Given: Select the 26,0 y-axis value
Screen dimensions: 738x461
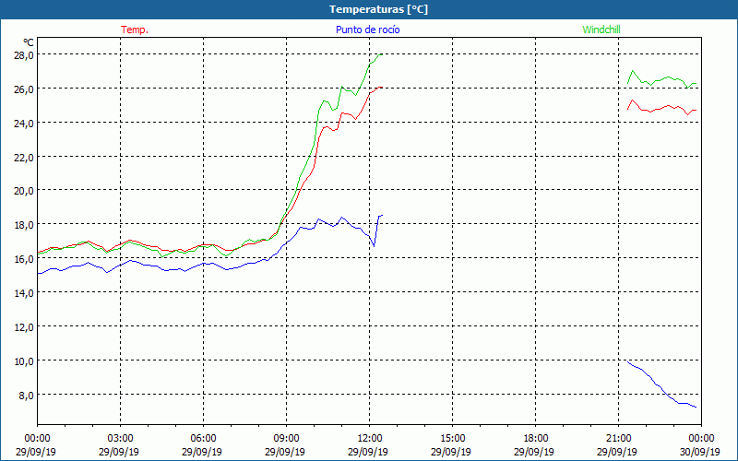Looking at the screenshot, I should click(24, 89).
